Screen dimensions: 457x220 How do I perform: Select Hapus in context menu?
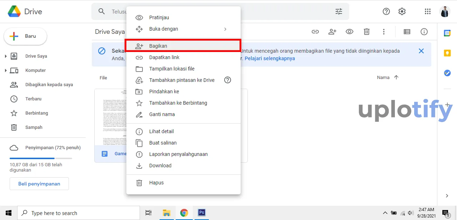[x=184, y=183]
